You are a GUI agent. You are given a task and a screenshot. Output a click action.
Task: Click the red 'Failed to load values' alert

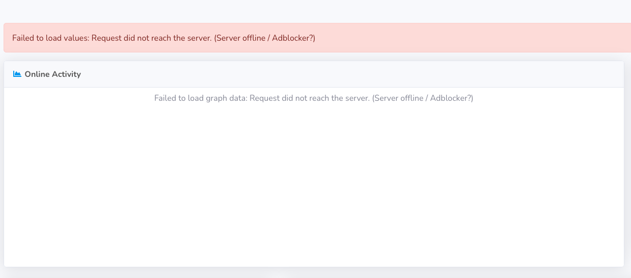pos(317,38)
